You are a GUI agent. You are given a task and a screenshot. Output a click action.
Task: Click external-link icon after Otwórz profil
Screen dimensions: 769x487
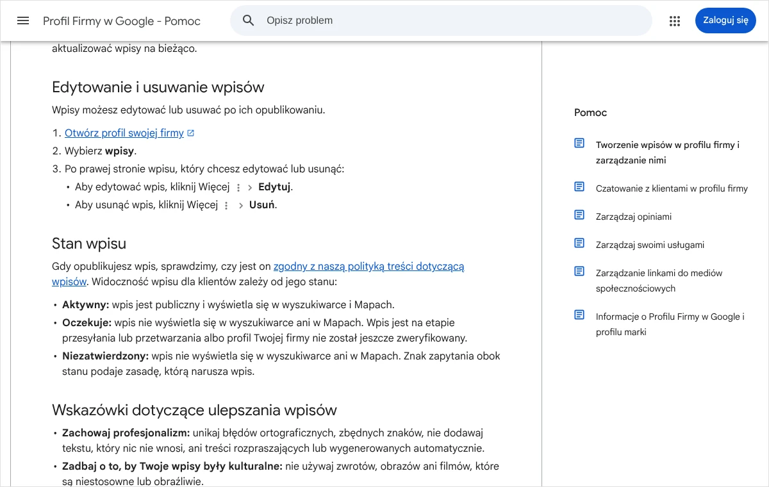click(190, 133)
